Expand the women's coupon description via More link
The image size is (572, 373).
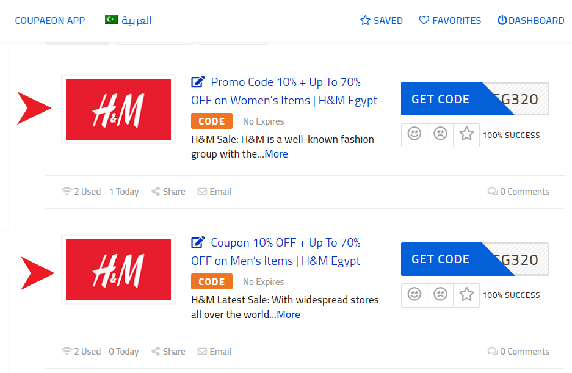pos(276,154)
